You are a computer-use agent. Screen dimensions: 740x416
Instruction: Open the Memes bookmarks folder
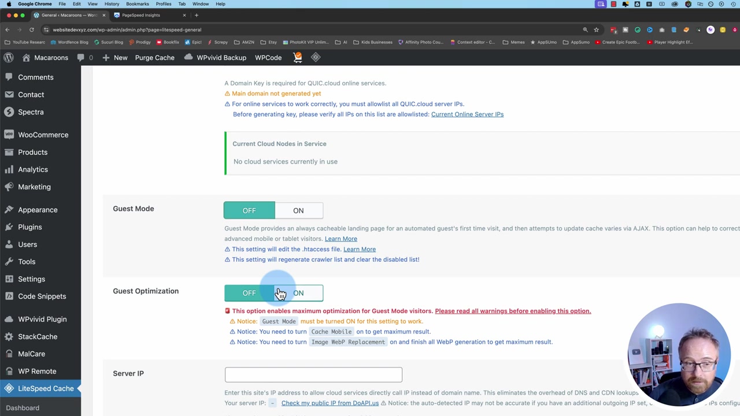514,42
